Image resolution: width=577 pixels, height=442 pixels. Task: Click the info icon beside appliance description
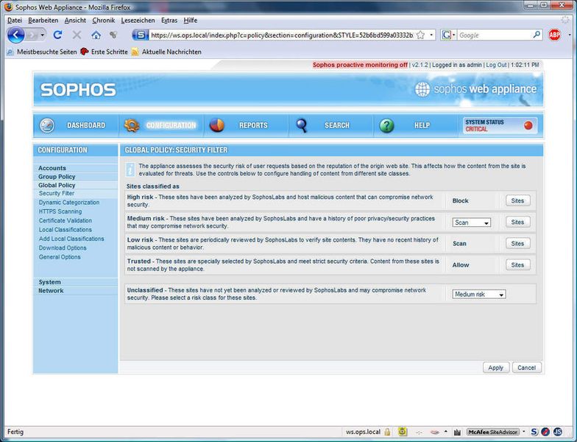[x=130, y=169]
